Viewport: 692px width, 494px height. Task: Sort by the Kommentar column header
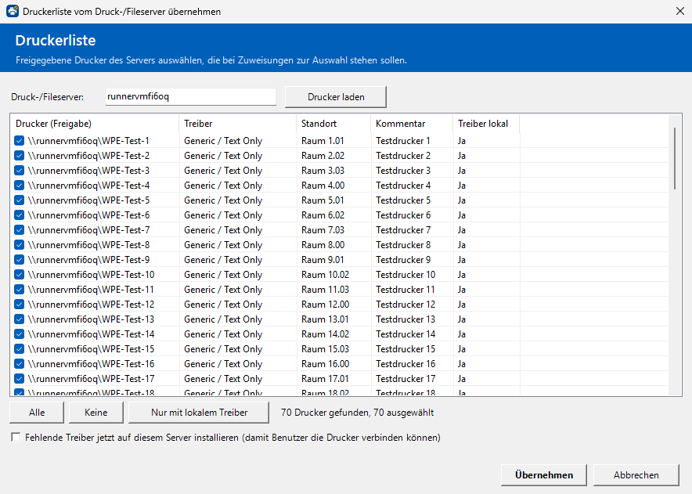(412, 124)
